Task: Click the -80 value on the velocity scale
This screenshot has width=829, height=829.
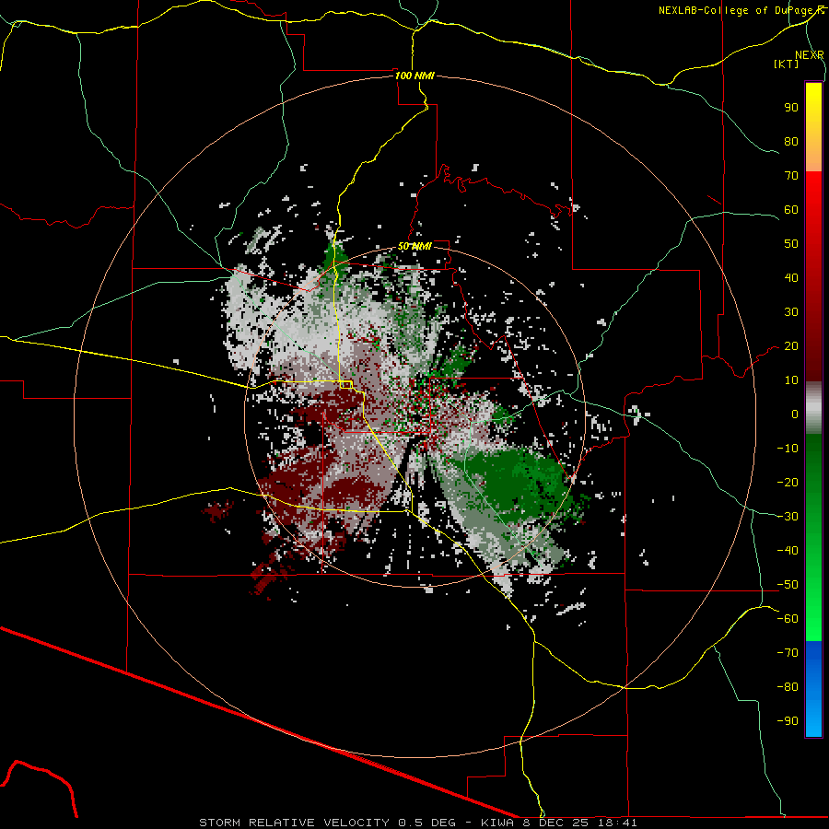Action: [788, 687]
